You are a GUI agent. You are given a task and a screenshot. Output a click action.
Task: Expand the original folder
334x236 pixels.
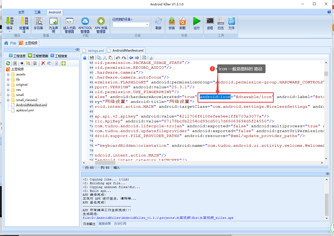click(x=8, y=85)
